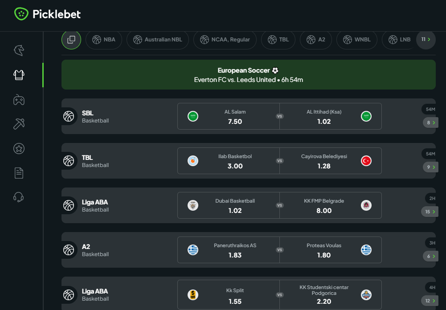Click the 2H time badge on Dubai row
446x310 pixels.
pyautogui.click(x=432, y=199)
